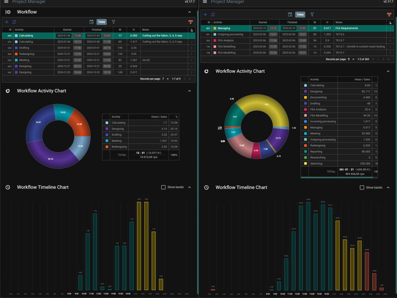Clear filters with orange icon, left window

point(191,22)
